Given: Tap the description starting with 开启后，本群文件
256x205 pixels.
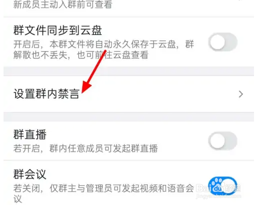Looking at the screenshot, I should click(104, 49).
